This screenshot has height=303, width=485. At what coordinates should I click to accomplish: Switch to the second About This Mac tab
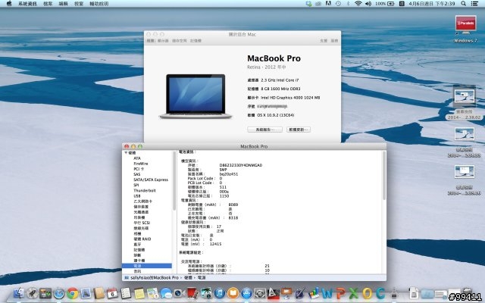point(163,41)
